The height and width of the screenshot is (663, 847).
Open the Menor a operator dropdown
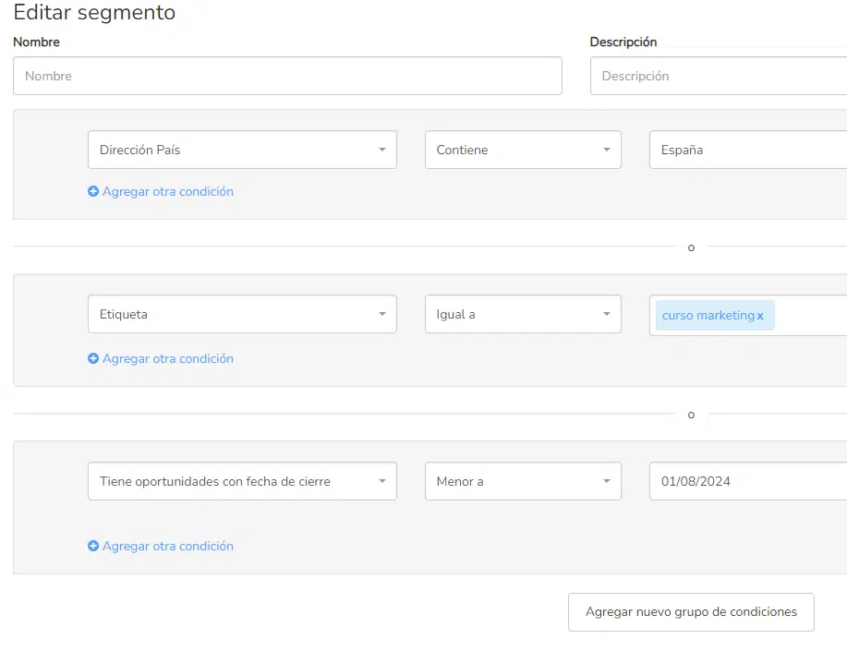click(x=523, y=481)
